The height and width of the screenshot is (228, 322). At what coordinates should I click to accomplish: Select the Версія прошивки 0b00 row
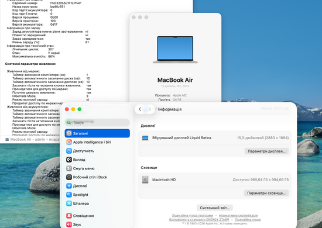(x=35, y=17)
